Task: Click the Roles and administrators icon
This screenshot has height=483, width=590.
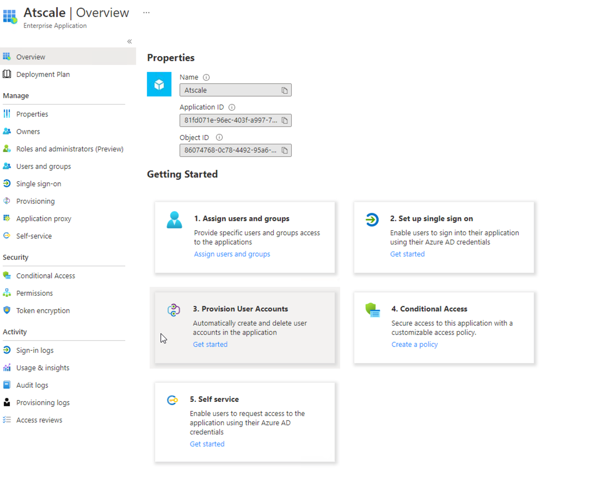Action: coord(7,149)
